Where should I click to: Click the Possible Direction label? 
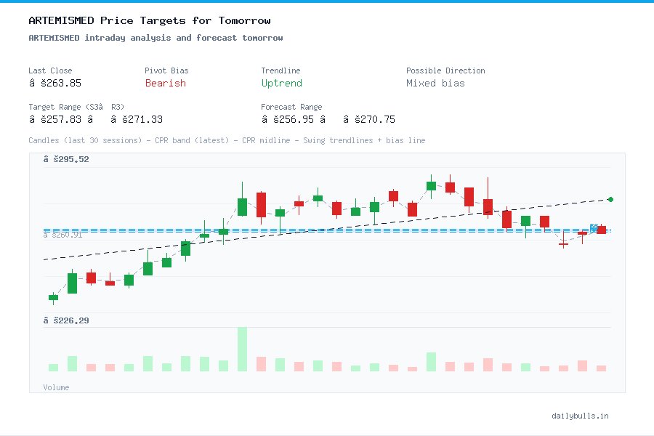445,70
